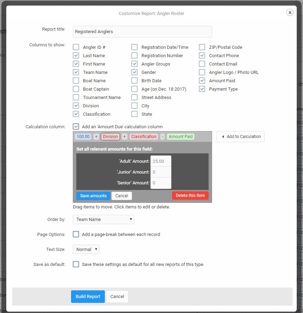Enable the Boat Captain column
Screen dimensions: 303x313
(x=76, y=89)
